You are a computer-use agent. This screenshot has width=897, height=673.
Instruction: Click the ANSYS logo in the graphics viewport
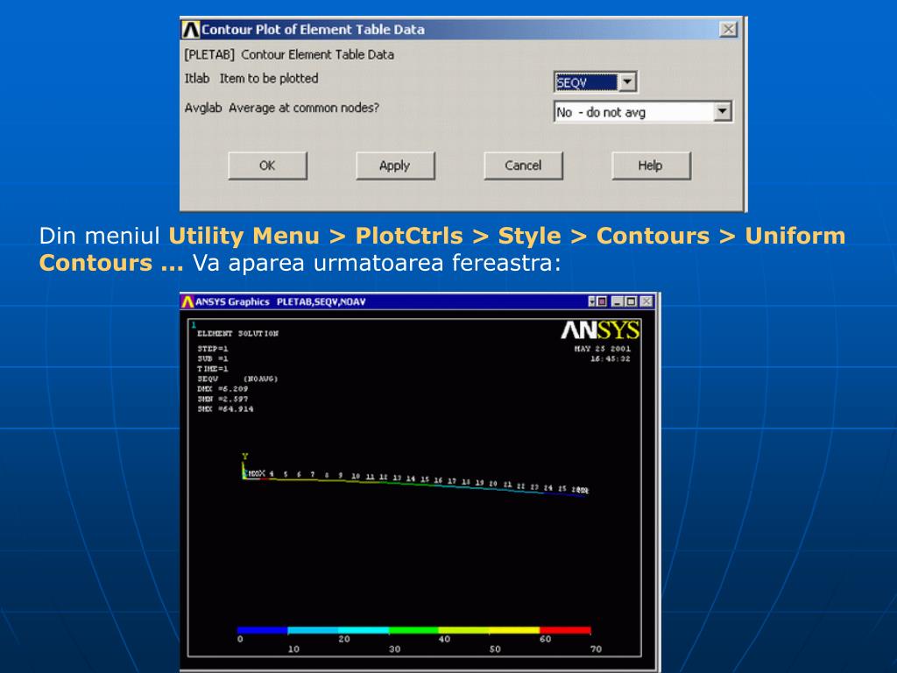(600, 330)
